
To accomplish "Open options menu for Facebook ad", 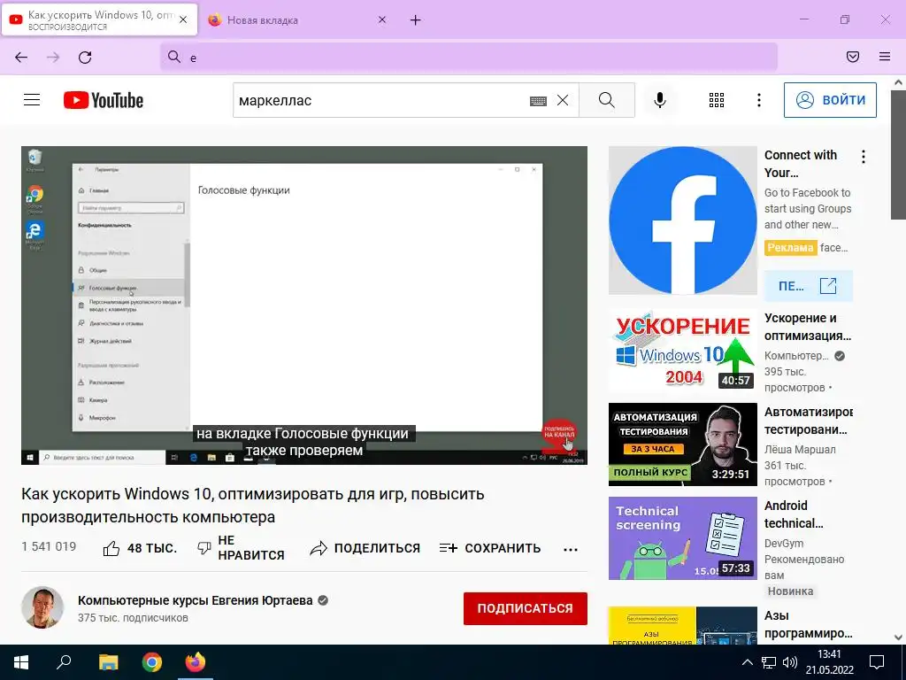I will pos(864,157).
